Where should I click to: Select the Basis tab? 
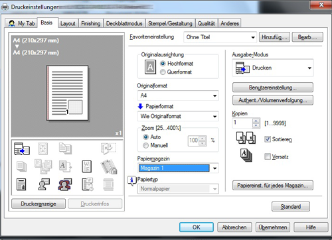click(x=47, y=23)
